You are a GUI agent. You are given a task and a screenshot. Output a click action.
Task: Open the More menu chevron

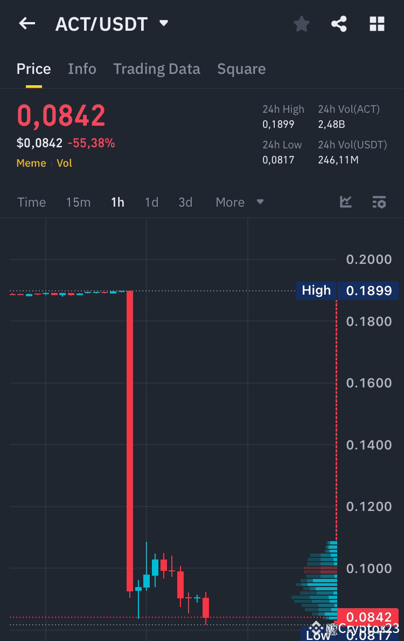pos(260,202)
